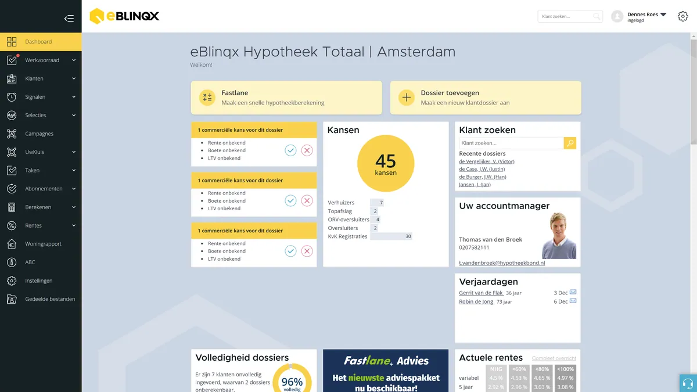The width and height of the screenshot is (697, 392).
Task: Accept the second commerciële kans card
Action: [290, 201]
